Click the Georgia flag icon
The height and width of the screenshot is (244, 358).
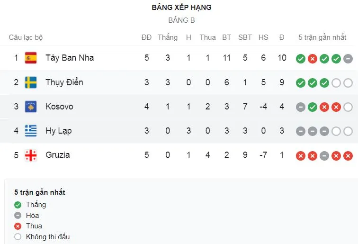(x=31, y=155)
